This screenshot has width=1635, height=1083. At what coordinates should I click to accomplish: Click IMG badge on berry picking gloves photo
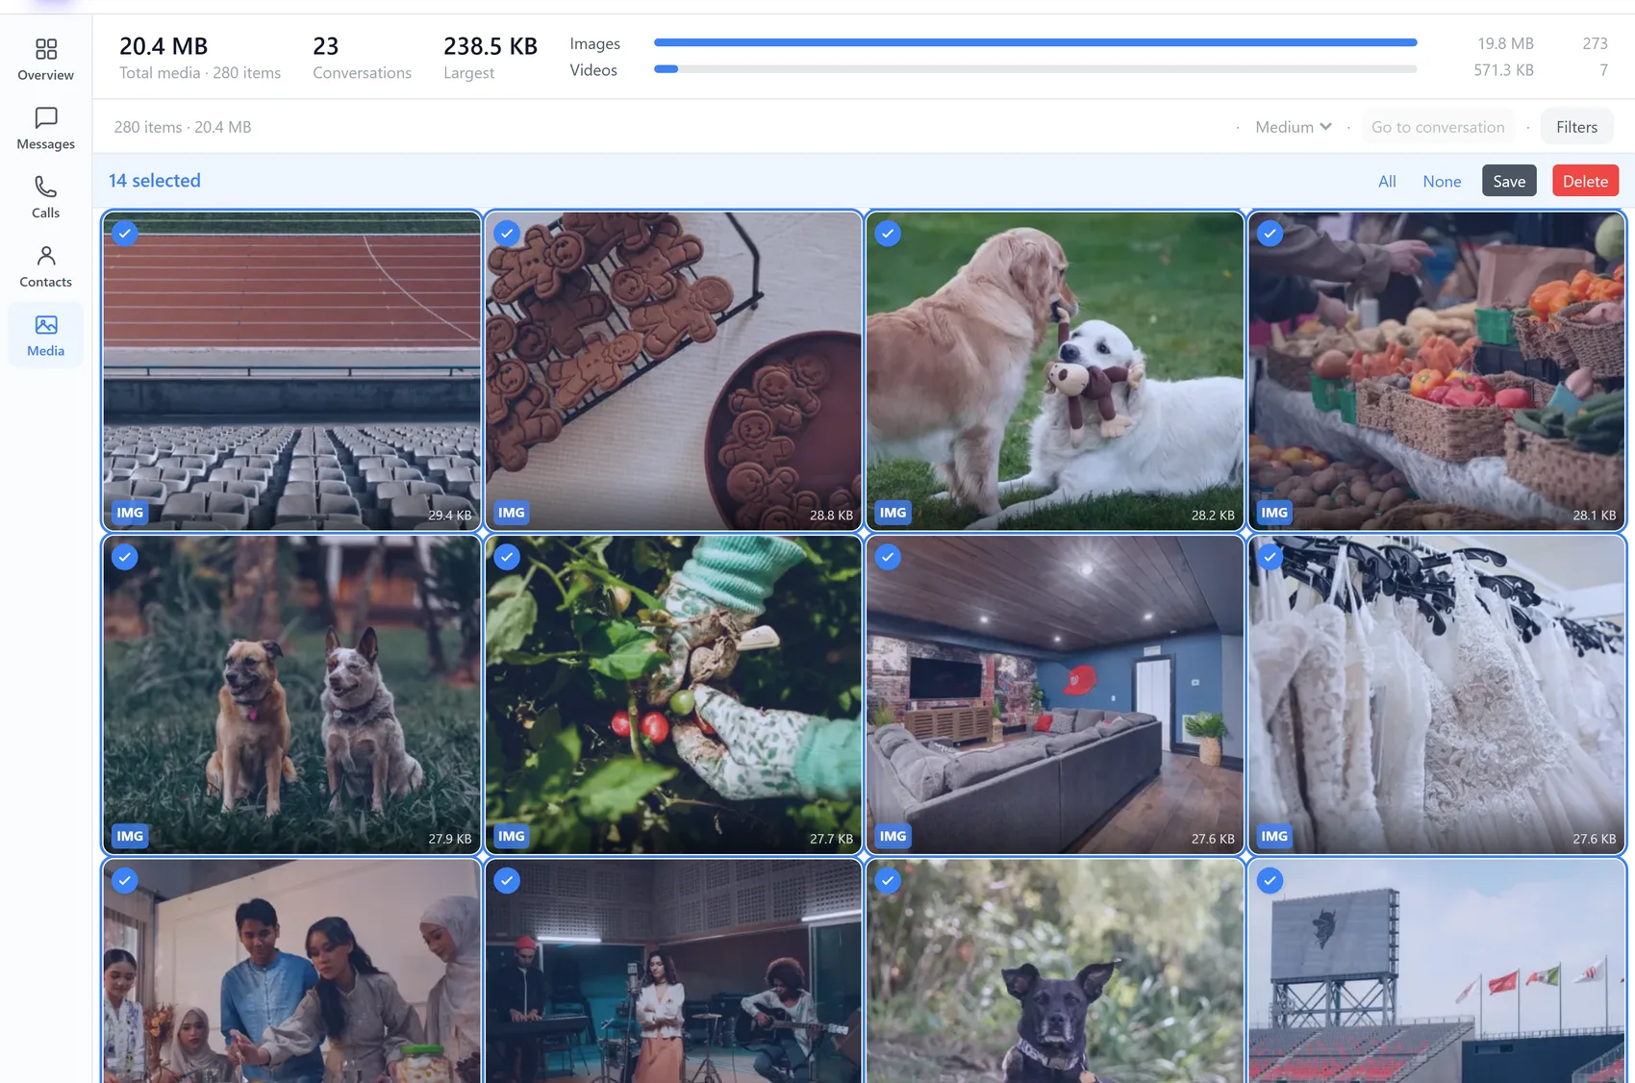(x=512, y=836)
